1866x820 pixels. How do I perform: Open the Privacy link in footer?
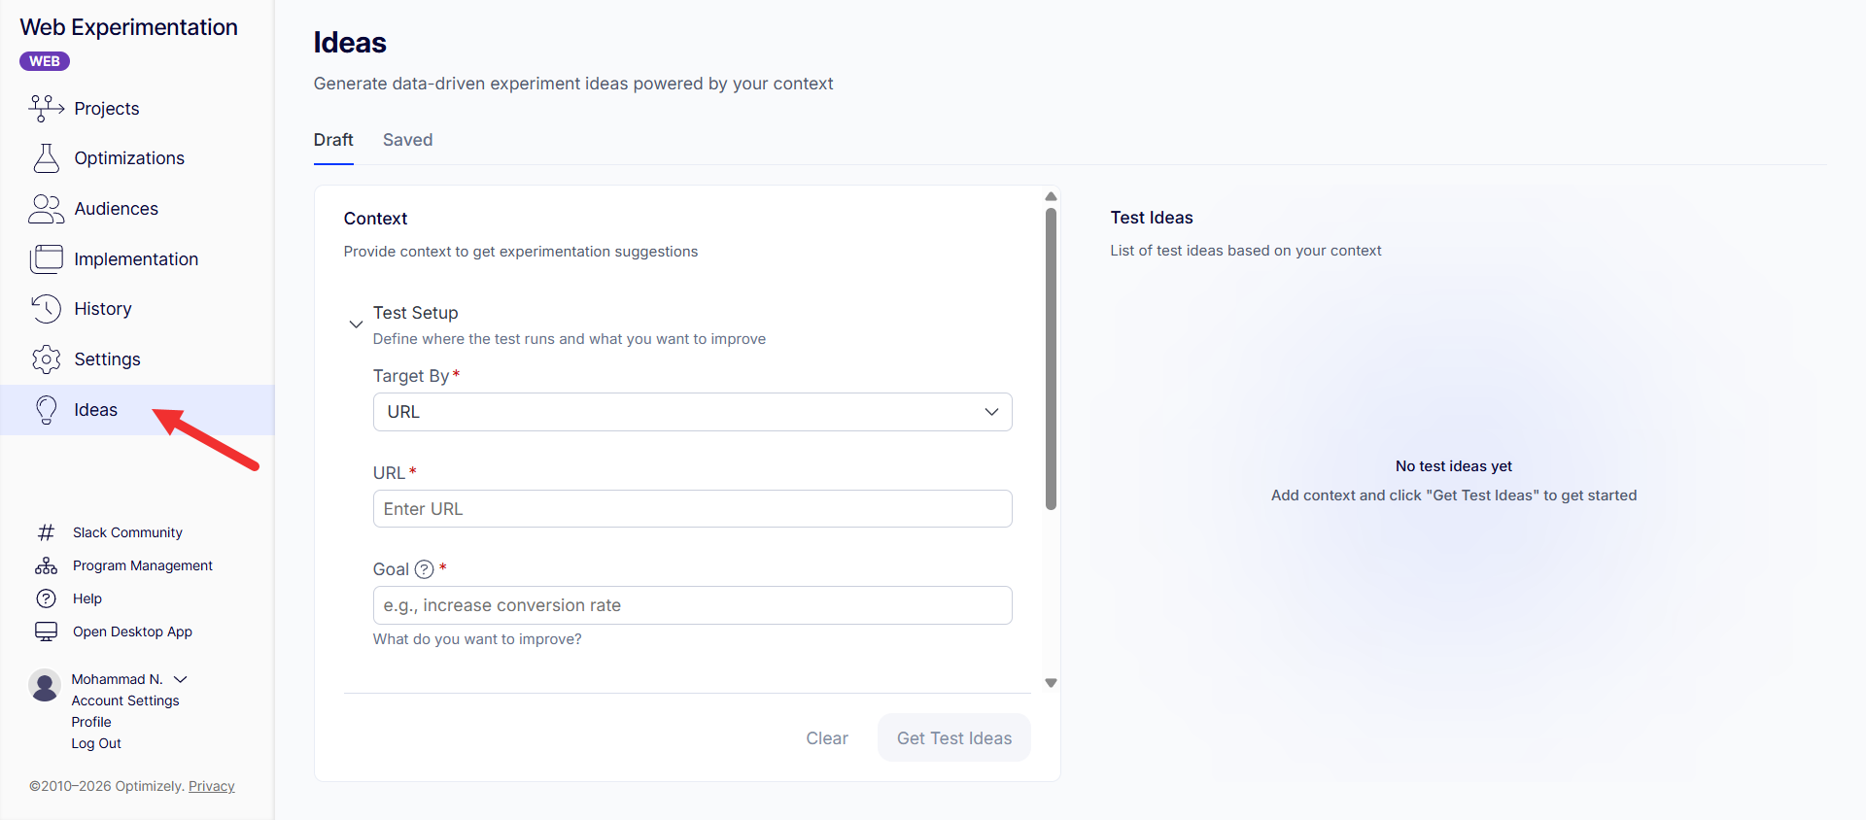coord(211,786)
